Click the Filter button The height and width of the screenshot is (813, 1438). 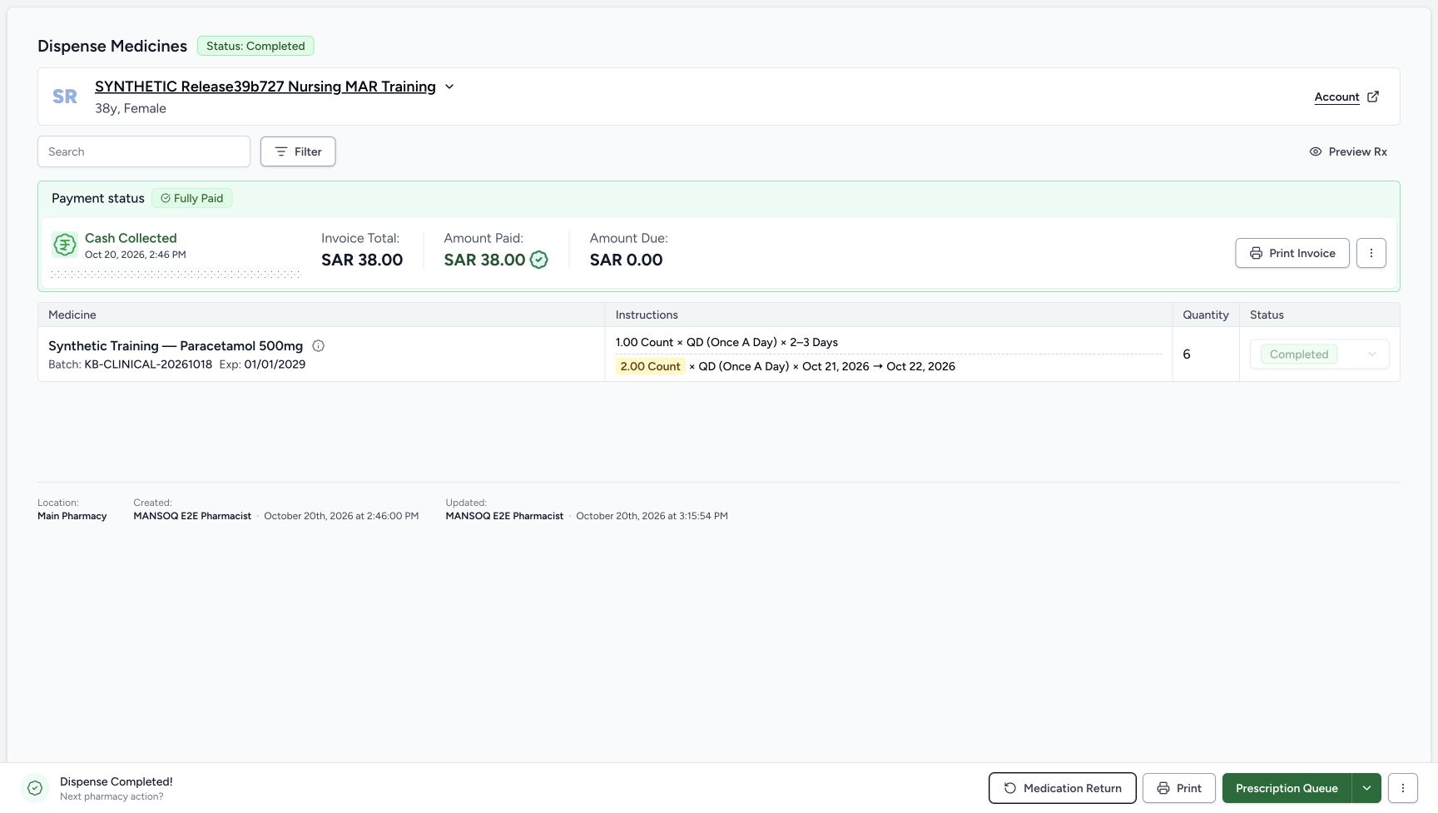(x=298, y=151)
